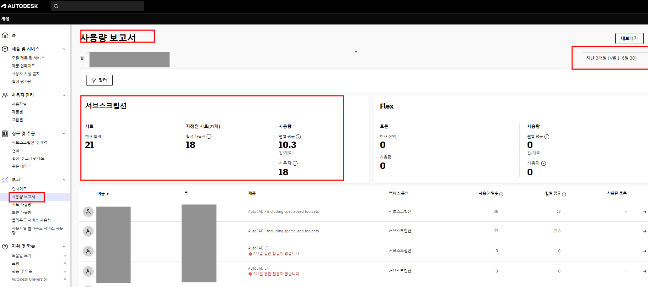
Task: Click the 필터 filter button
Action: pos(100,81)
